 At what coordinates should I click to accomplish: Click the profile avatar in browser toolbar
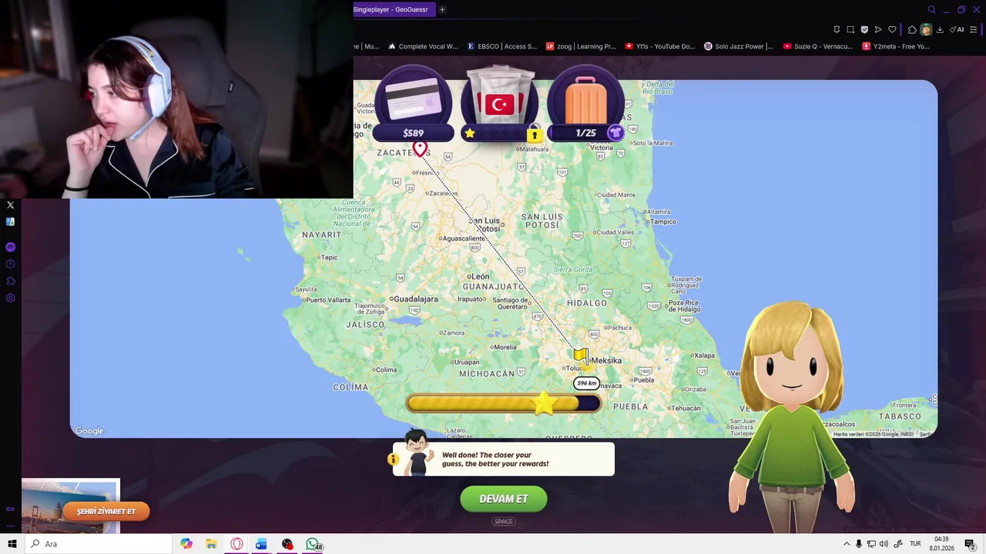926,29
